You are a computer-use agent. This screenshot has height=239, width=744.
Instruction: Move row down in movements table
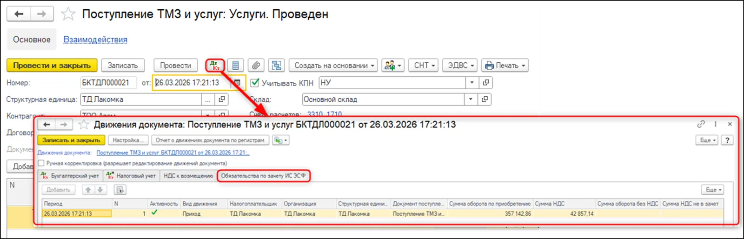coord(100,190)
